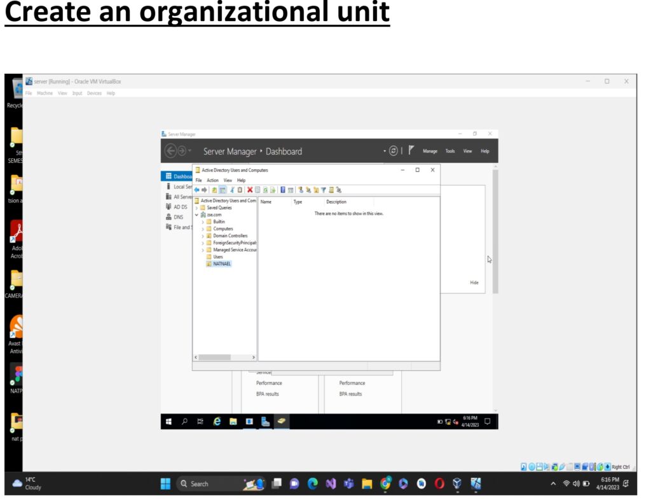Open Microsoft Edge on host taskbar

[x=313, y=484]
